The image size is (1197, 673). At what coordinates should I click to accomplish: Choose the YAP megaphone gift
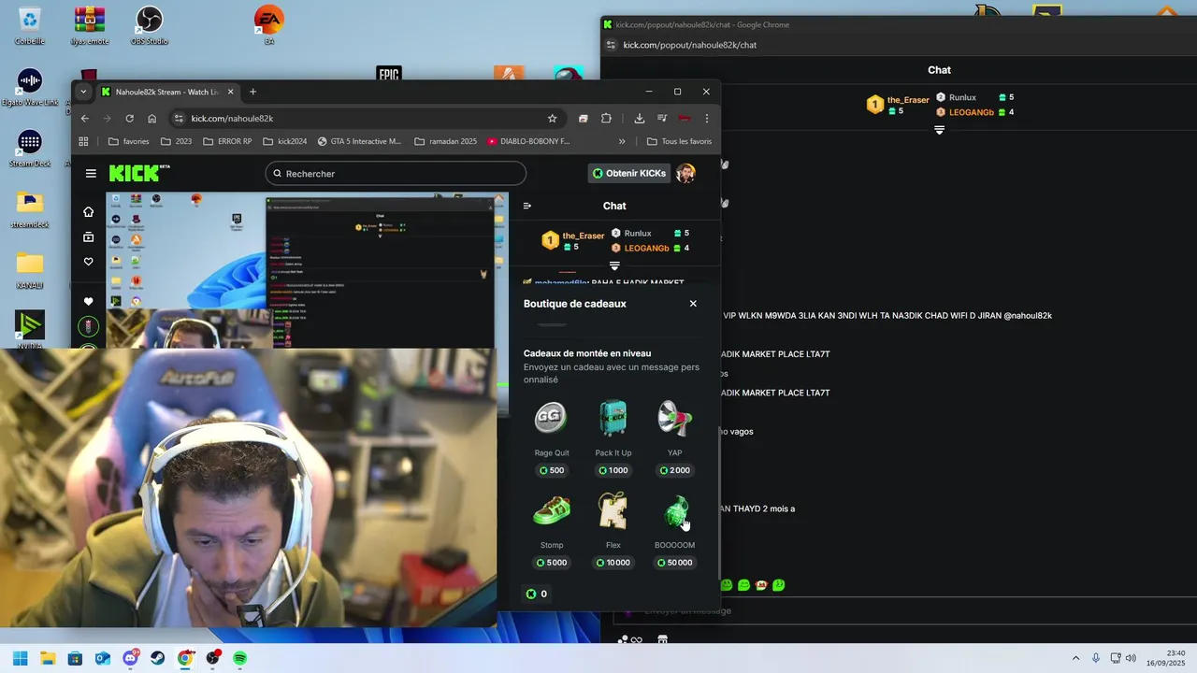[x=674, y=437]
